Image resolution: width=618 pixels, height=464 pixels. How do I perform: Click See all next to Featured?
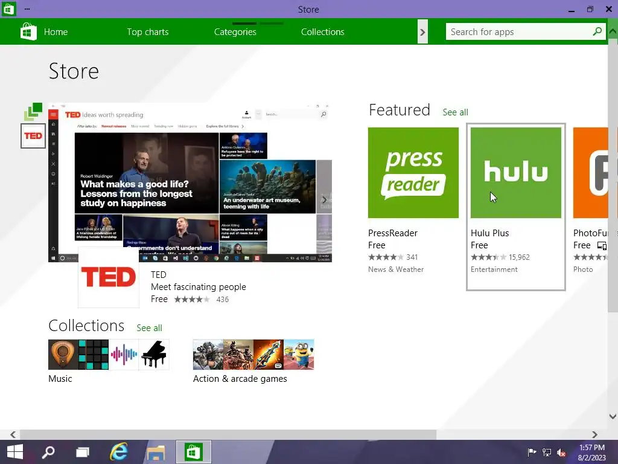click(455, 112)
